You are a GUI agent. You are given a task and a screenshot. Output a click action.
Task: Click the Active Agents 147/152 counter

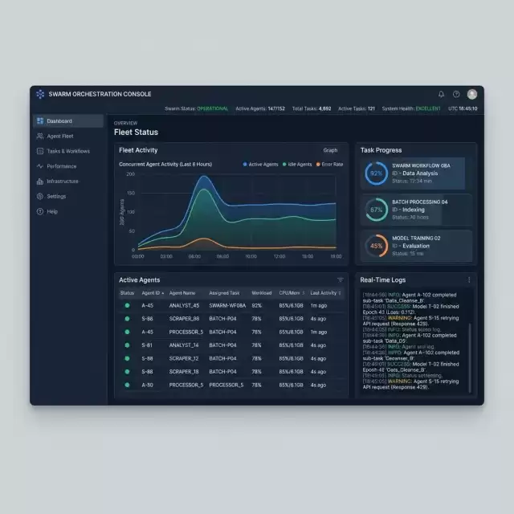click(x=260, y=108)
